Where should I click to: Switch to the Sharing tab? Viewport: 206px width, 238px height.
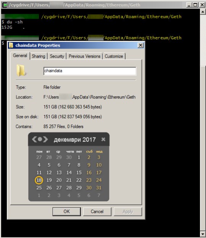tap(39, 56)
